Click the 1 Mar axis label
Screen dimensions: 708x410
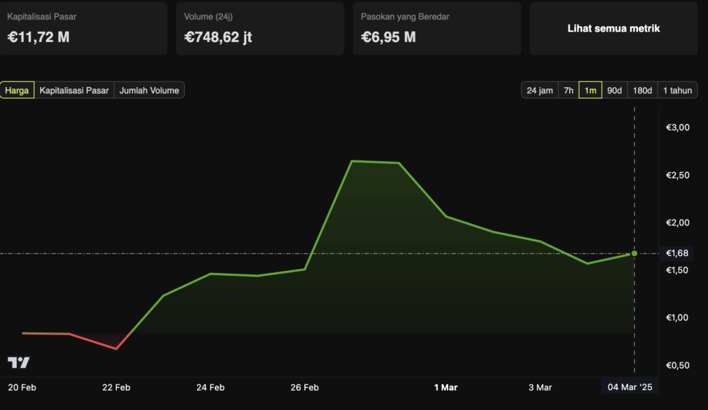coord(445,387)
